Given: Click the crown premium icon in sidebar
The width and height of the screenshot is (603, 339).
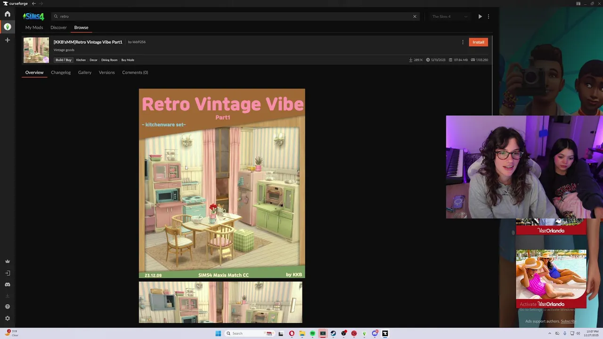Looking at the screenshot, I should click(x=7, y=261).
